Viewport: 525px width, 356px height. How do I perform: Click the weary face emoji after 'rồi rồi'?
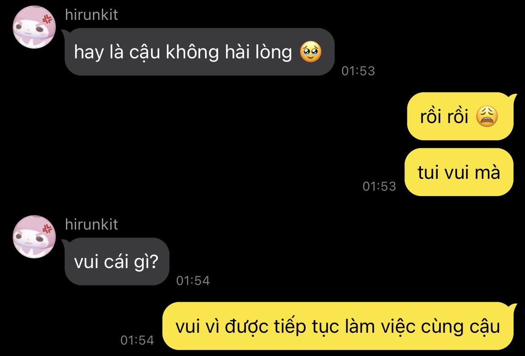487,116
